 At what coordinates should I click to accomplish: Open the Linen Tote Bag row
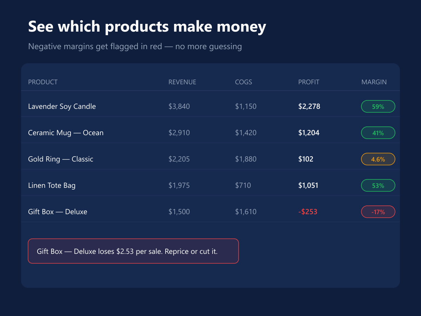point(210,185)
